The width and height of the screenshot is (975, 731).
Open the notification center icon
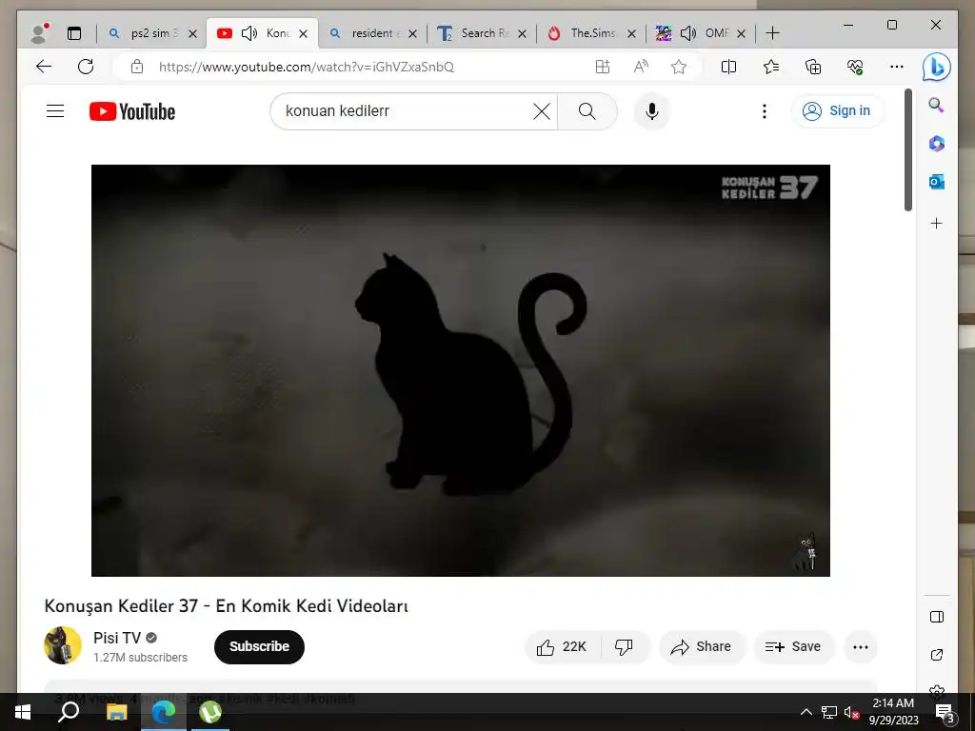click(945, 712)
